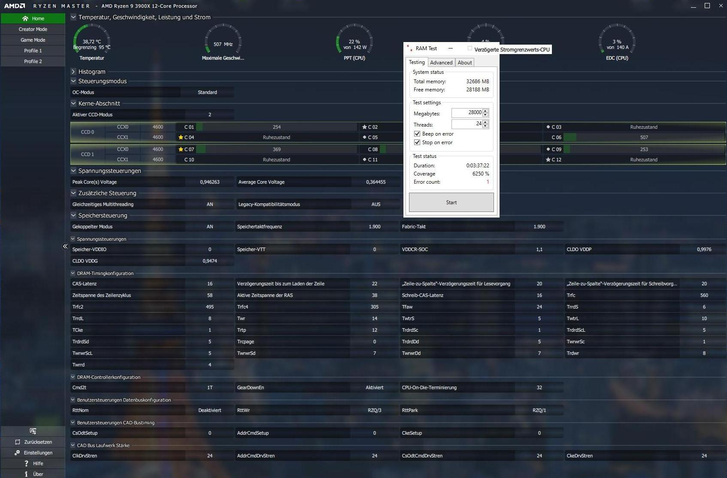The width and height of the screenshot is (727, 478).
Task: Click the OC-Modus value Standard
Action: pos(207,92)
